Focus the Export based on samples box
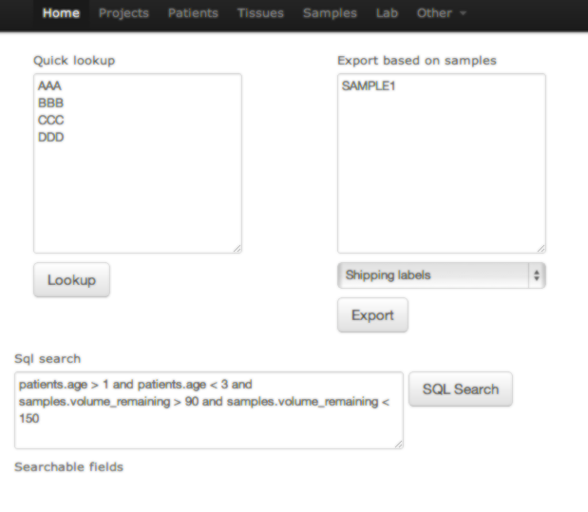This screenshot has height=512, width=588. [442, 163]
